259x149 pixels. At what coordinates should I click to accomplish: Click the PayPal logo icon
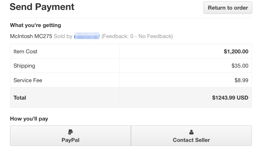70,132
